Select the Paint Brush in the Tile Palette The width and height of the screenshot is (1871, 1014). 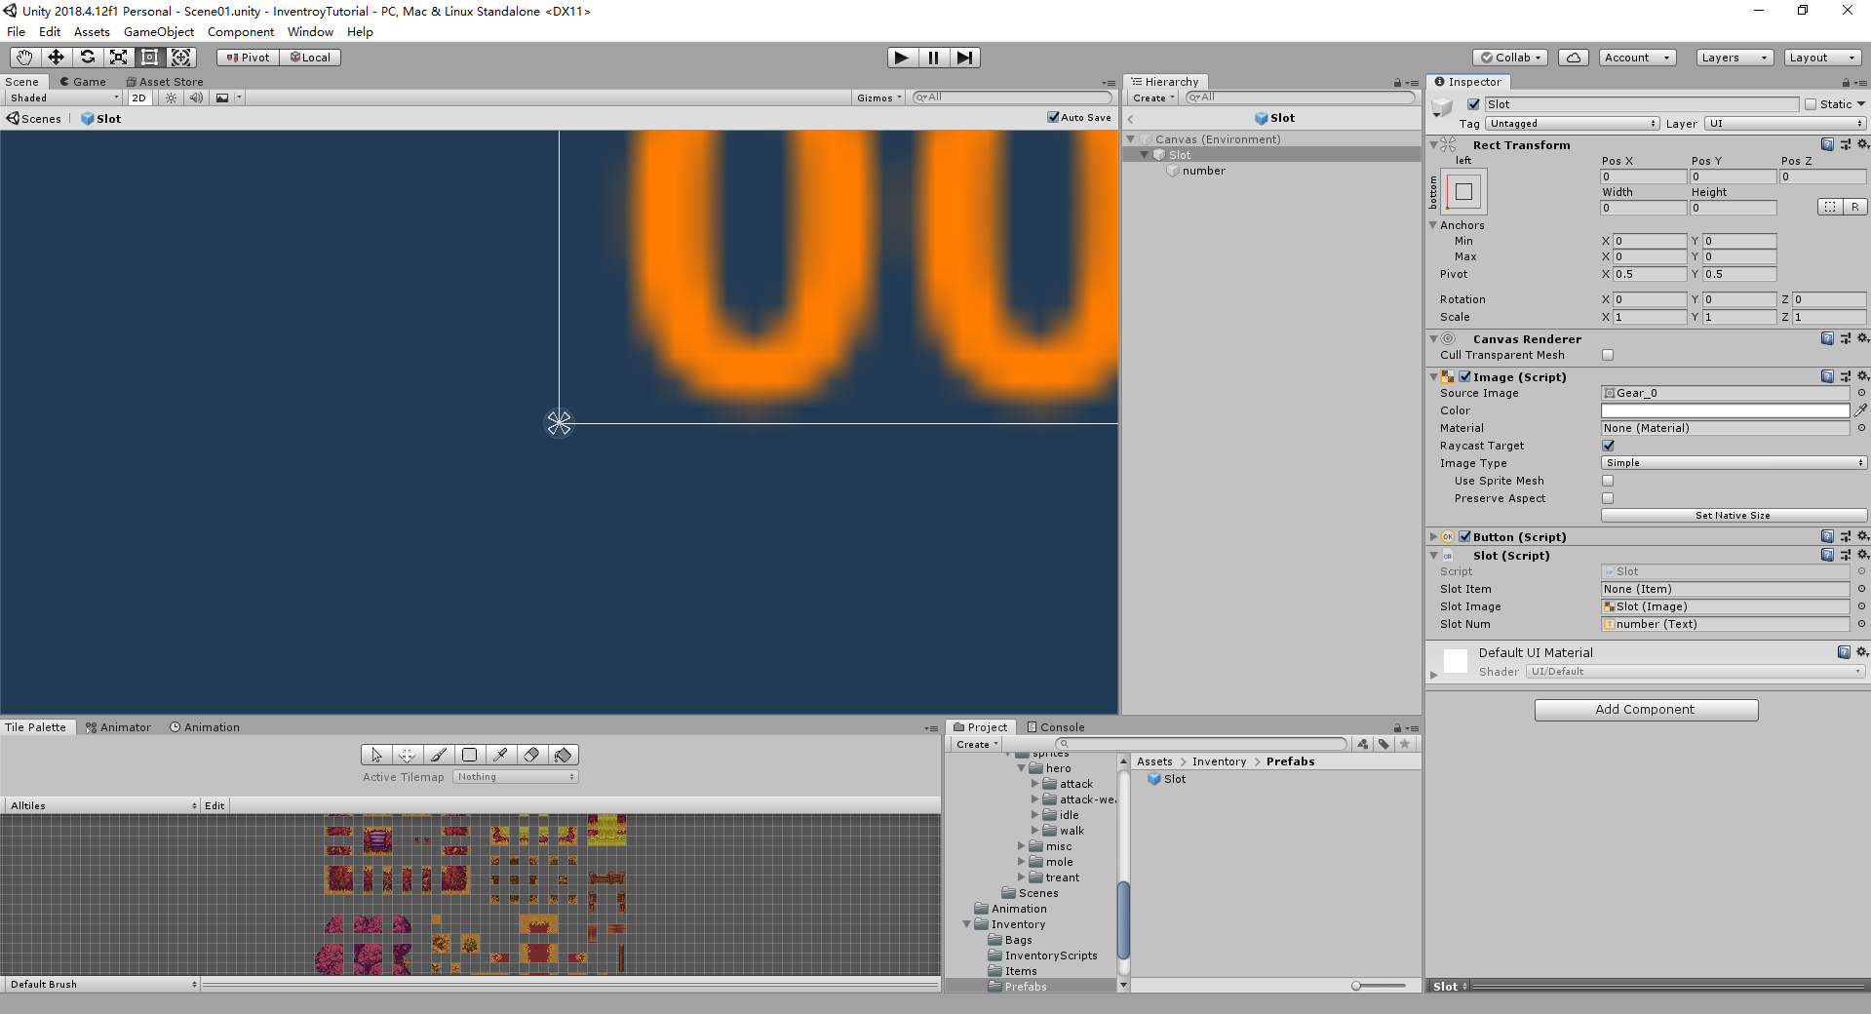point(438,755)
